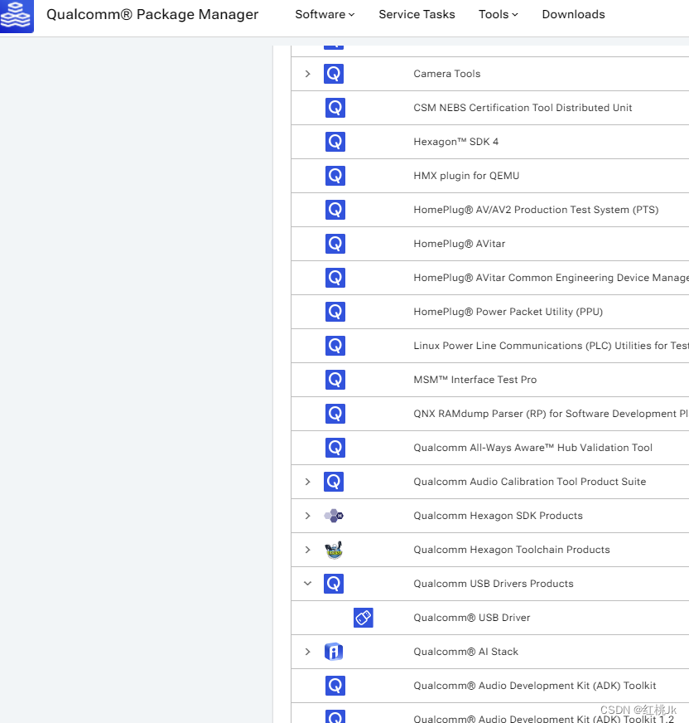Go to the Downloads page
This screenshot has height=723, width=689.
(573, 14)
